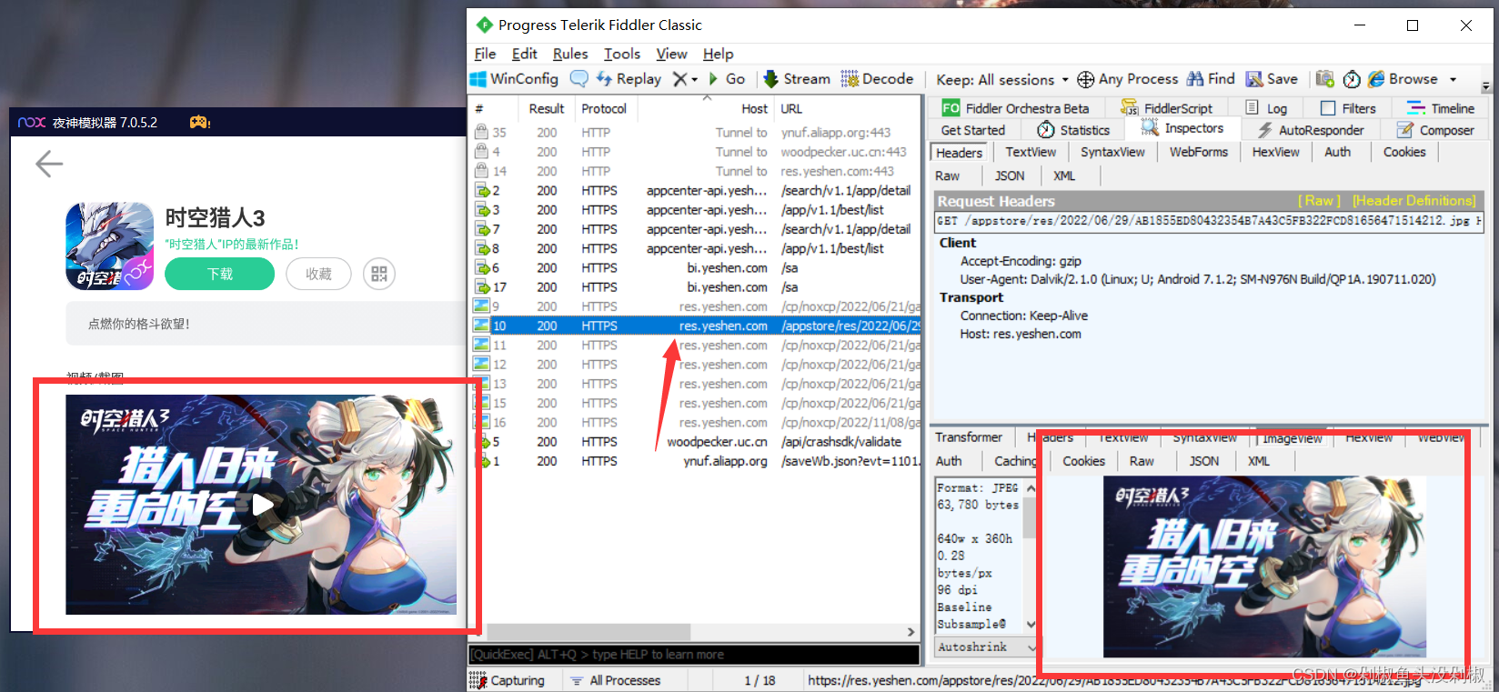The image size is (1499, 692).
Task: Select the request HexView tab
Action: 1275,152
